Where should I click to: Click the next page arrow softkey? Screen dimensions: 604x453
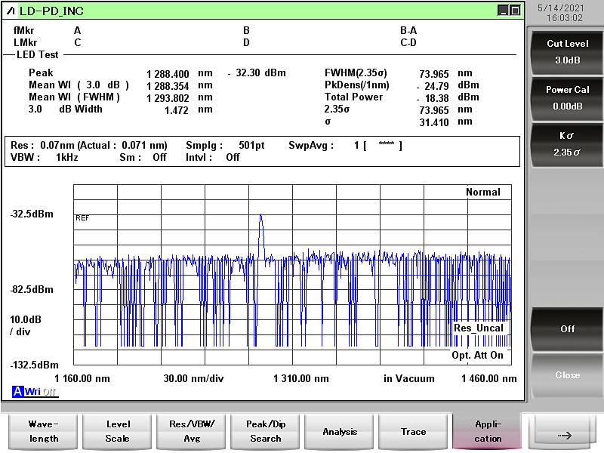[x=564, y=435]
